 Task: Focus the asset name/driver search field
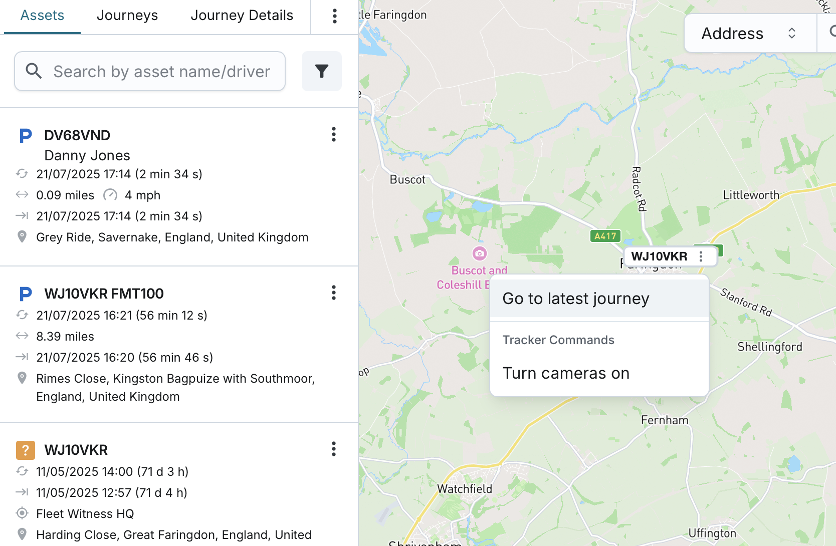[x=161, y=72]
